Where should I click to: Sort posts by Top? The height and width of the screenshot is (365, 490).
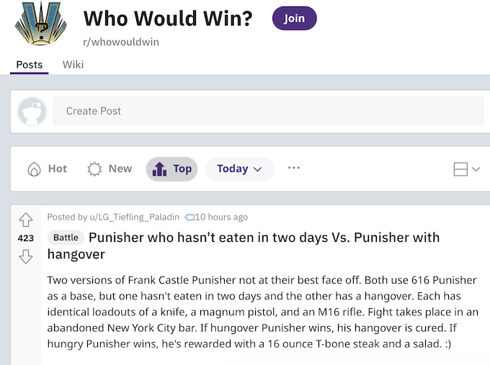click(171, 169)
